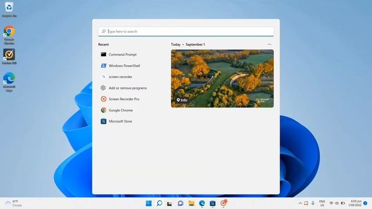Open the Recycle Bin desktop icon
This screenshot has width=372, height=209.
tap(9, 9)
